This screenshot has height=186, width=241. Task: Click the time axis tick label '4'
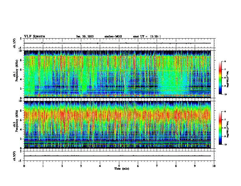(x=100, y=166)
